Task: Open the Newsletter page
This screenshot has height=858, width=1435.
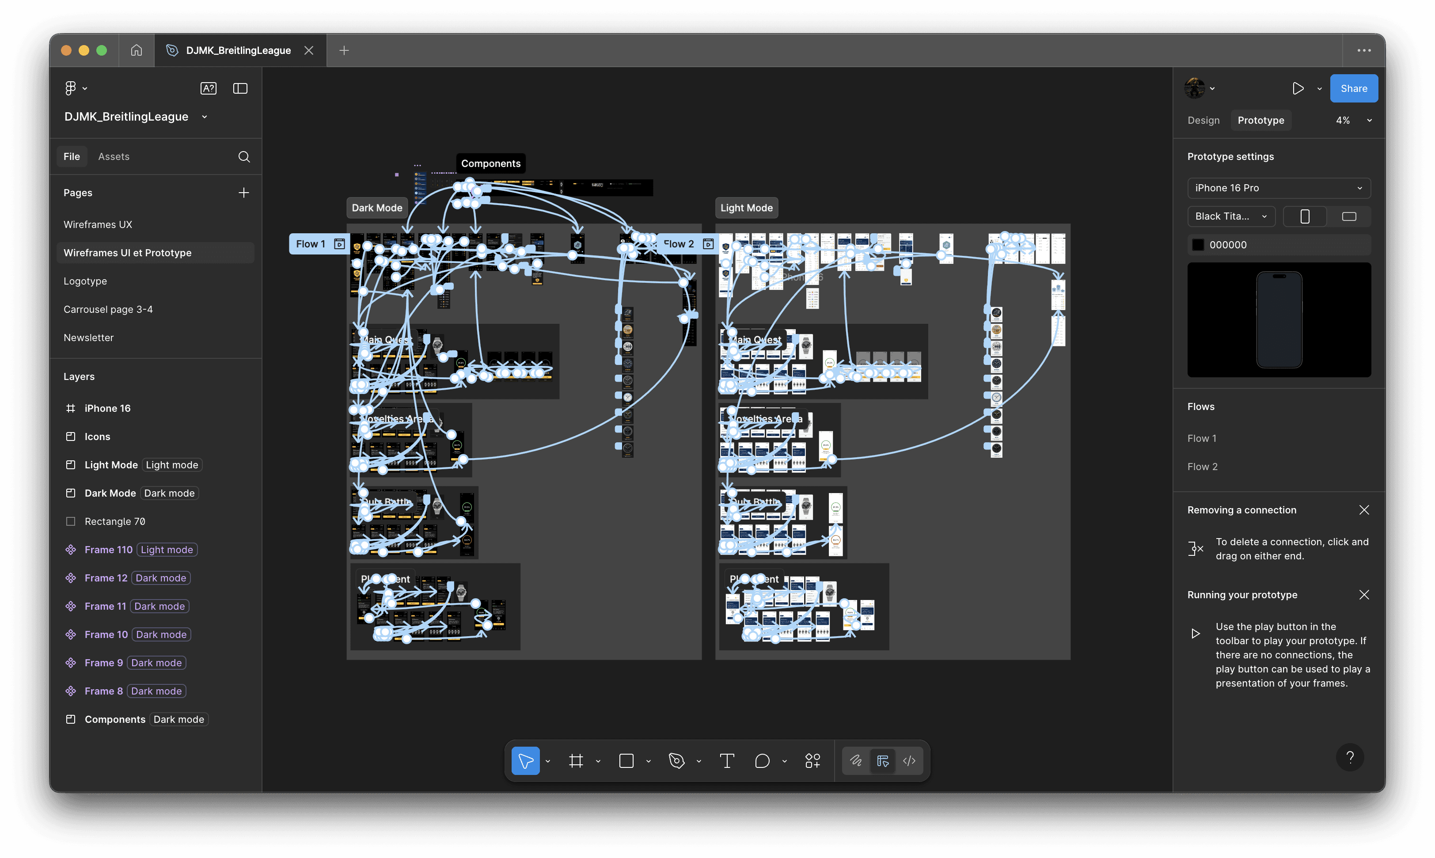Action: 156,338
